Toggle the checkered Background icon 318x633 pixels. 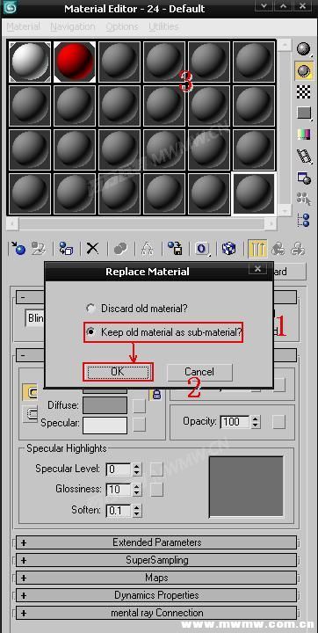[303, 92]
